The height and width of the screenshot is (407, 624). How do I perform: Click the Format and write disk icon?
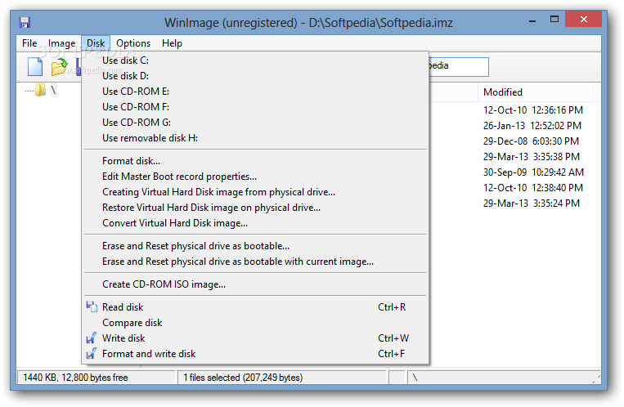point(91,353)
